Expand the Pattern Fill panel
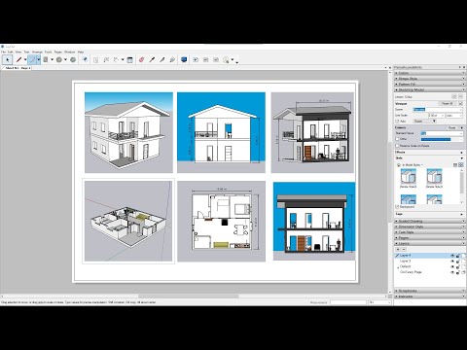Viewport: 467px width, 350px height. (x=429, y=84)
